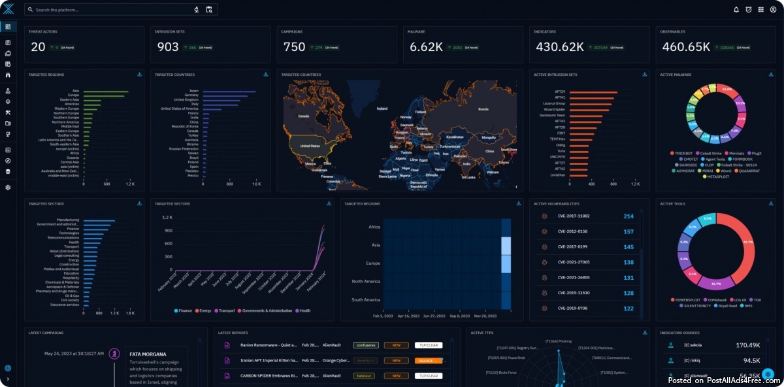Viewport: 784px width, 387px height.
Task: Click the Search the platform field
Action: point(111,10)
